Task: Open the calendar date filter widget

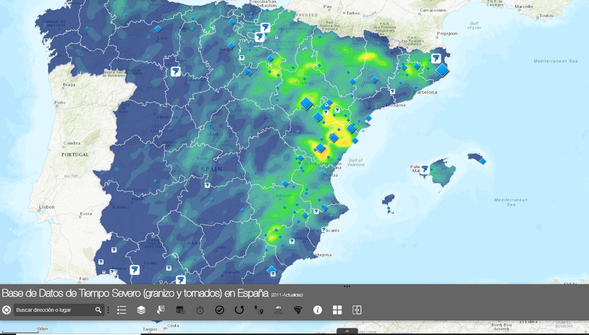Action: tap(180, 310)
